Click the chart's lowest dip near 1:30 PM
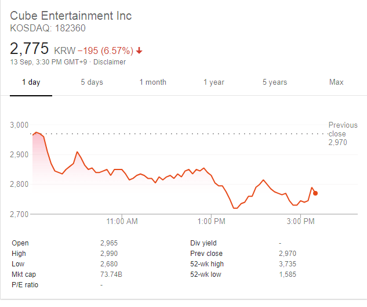Viewport: 367px width, 307px height. click(x=235, y=208)
